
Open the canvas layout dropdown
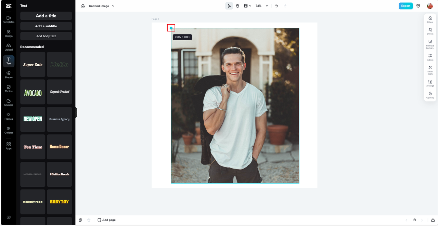click(x=247, y=6)
